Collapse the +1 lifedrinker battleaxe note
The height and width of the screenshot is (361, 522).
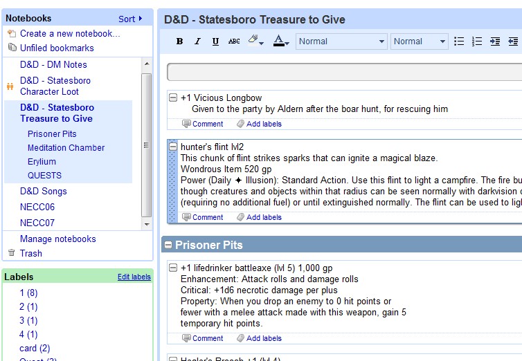click(x=173, y=268)
